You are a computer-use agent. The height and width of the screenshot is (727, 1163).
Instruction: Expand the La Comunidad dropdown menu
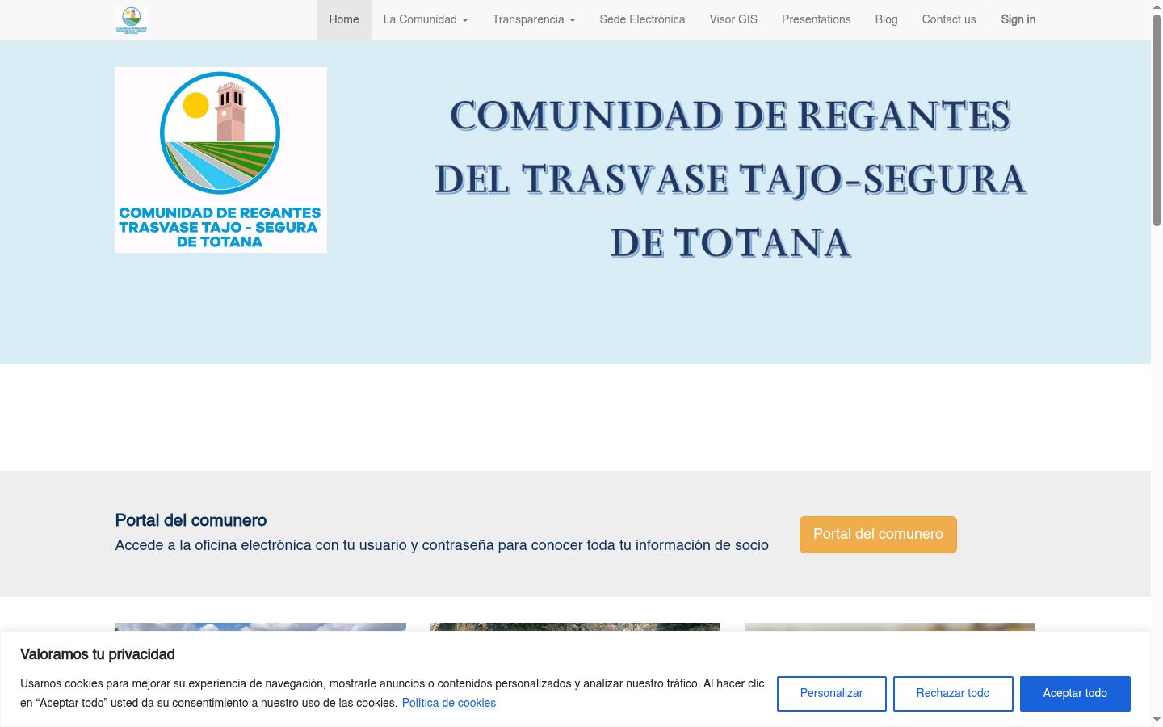pos(426,19)
